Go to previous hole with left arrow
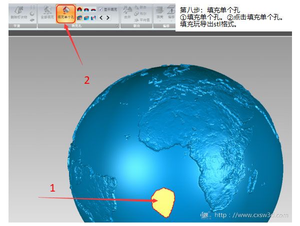The height and width of the screenshot is (226, 300). [101, 18]
